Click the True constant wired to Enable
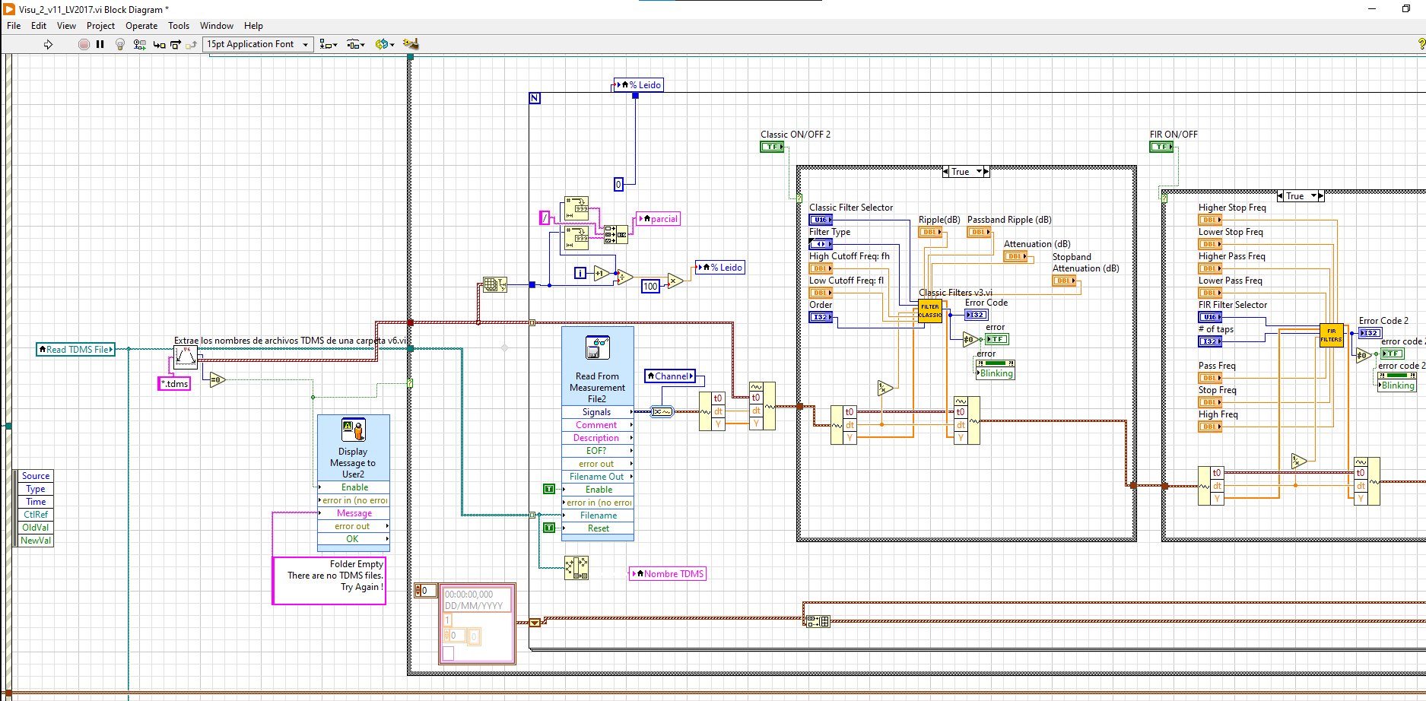 point(549,489)
